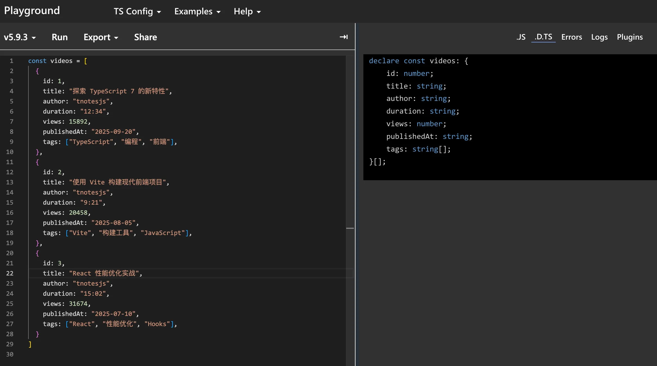Image resolution: width=657 pixels, height=366 pixels.
Task: Switch to the Logs tab
Action: tap(599, 37)
